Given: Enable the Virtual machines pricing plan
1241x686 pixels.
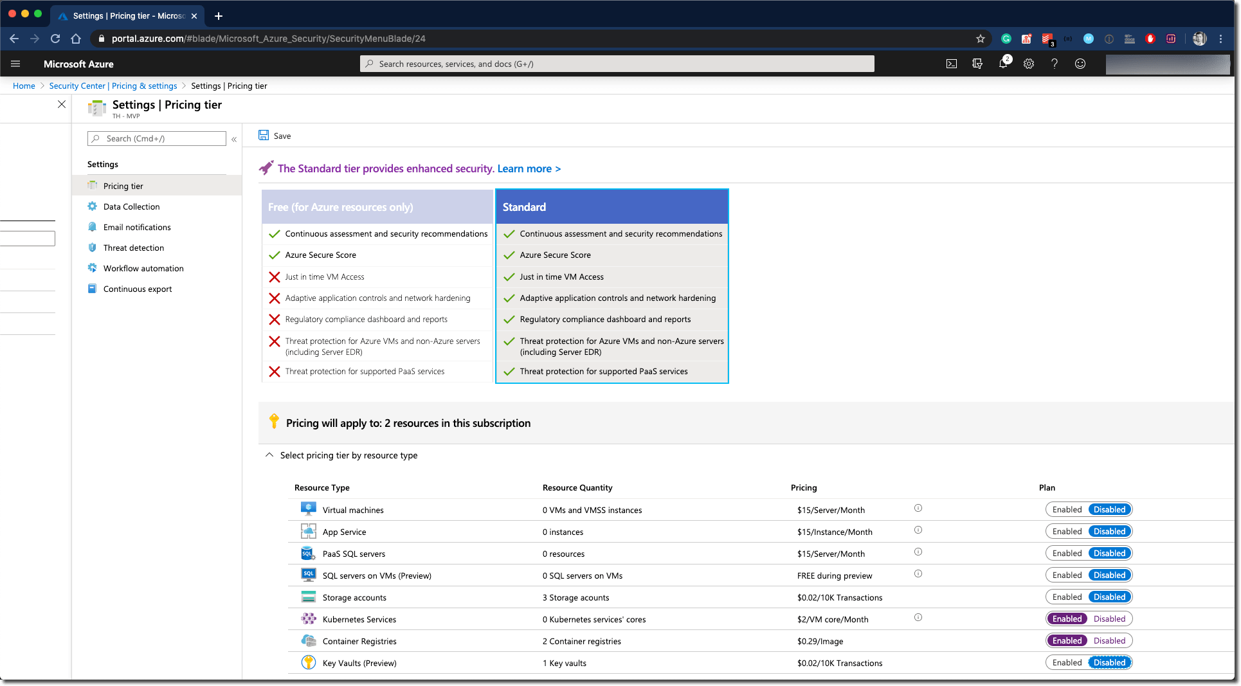Looking at the screenshot, I should [1067, 509].
